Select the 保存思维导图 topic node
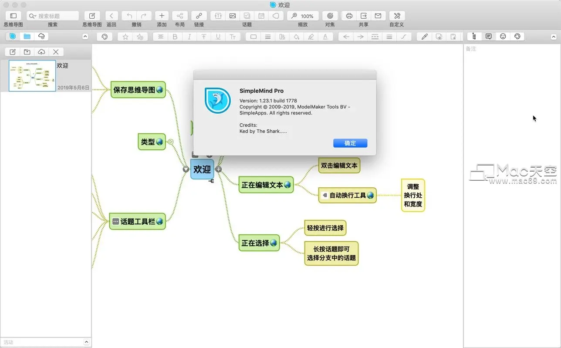This screenshot has width=561, height=348. (138, 90)
